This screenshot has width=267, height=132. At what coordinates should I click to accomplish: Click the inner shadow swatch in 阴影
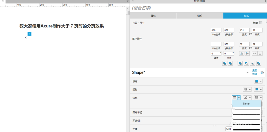[257, 89]
